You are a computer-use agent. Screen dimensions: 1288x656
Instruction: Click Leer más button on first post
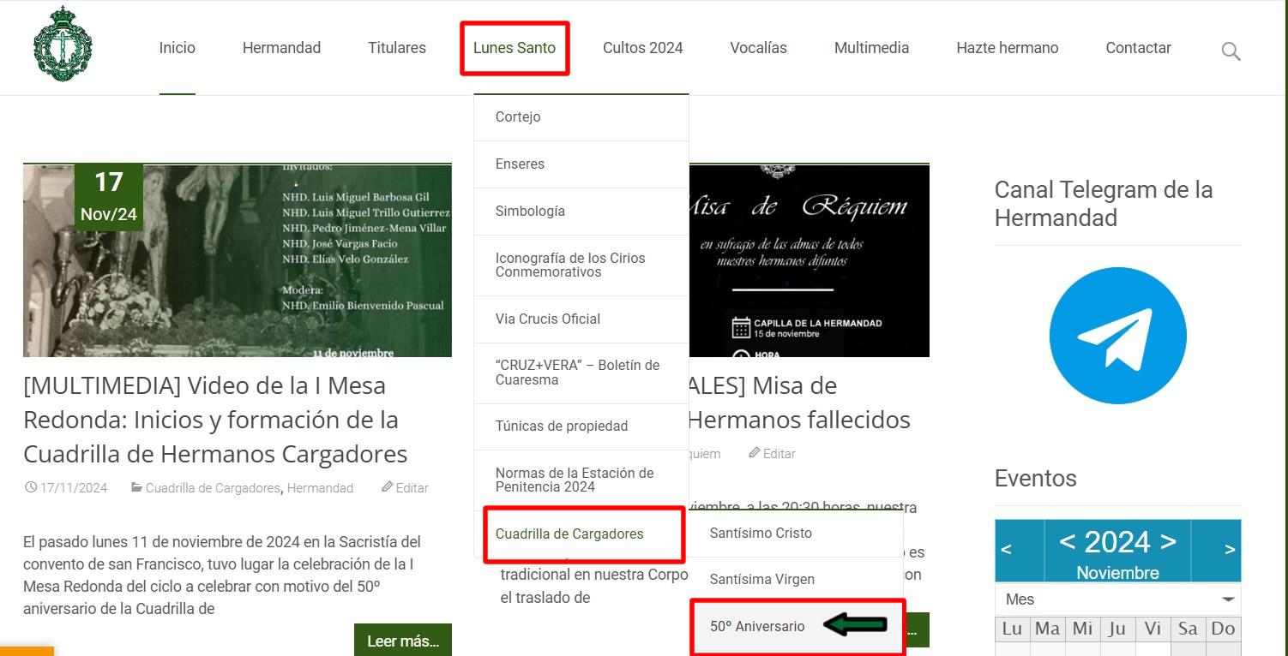[x=402, y=641]
